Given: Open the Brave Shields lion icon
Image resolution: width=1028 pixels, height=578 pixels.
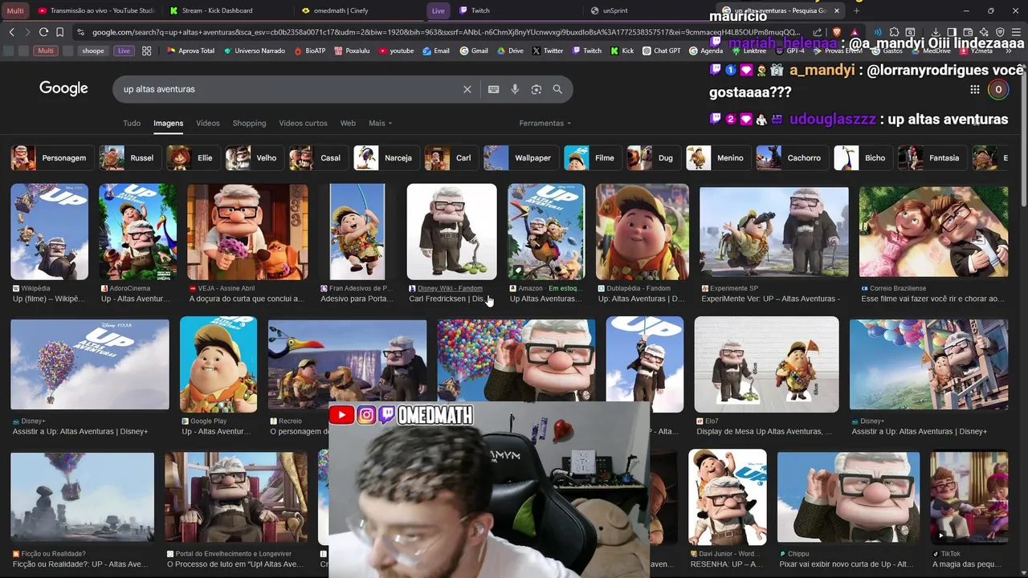Looking at the screenshot, I should click(x=835, y=32).
